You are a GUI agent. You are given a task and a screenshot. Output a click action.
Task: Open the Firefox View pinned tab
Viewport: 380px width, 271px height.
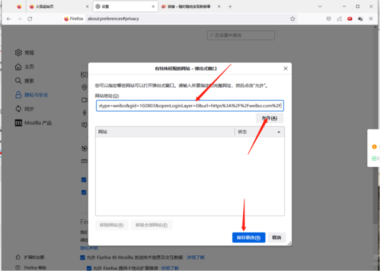(x=19, y=6)
